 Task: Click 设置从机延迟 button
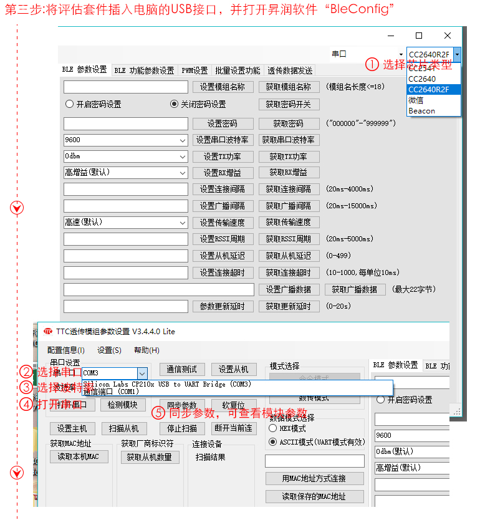coord(223,256)
